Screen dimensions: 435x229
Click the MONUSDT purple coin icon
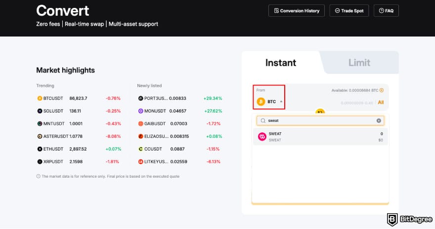(141, 111)
